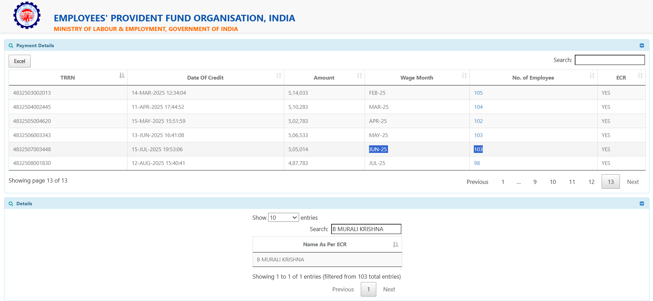Collapse the Payment Details panel
The width and height of the screenshot is (653, 301).
[642, 45]
